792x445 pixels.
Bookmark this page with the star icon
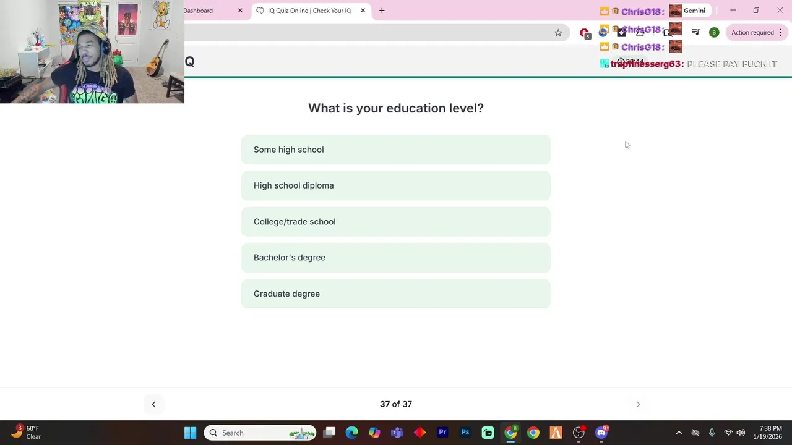[x=558, y=33]
